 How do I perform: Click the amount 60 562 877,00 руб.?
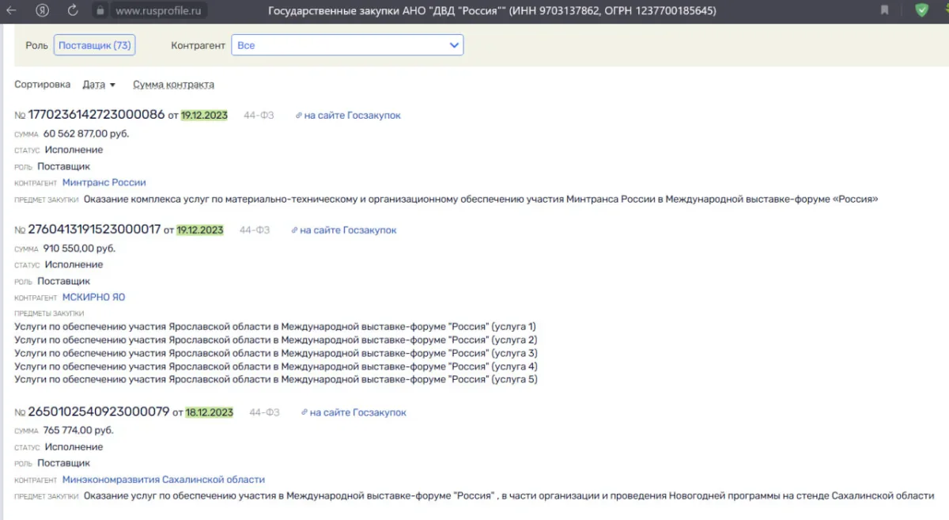point(86,134)
